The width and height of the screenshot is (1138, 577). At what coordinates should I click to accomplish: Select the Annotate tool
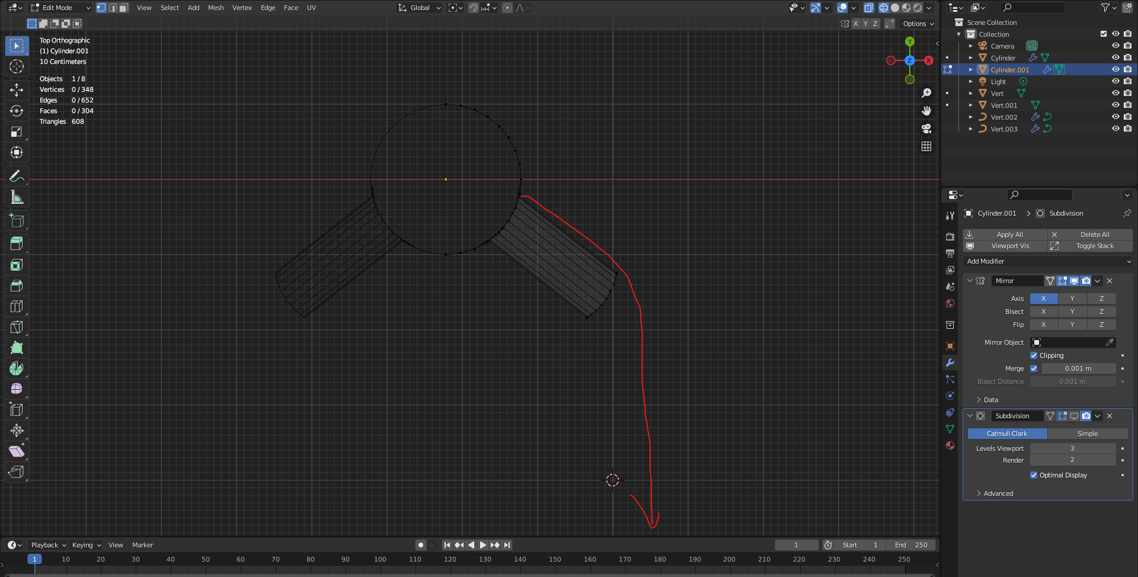[x=17, y=176]
